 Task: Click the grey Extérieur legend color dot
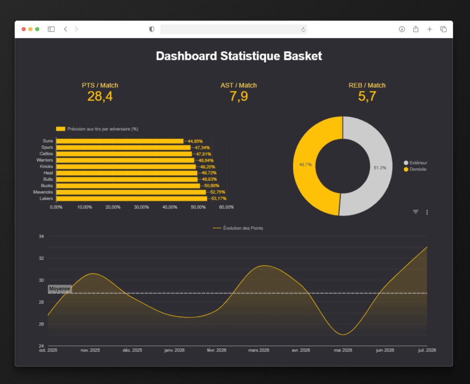[x=406, y=163]
